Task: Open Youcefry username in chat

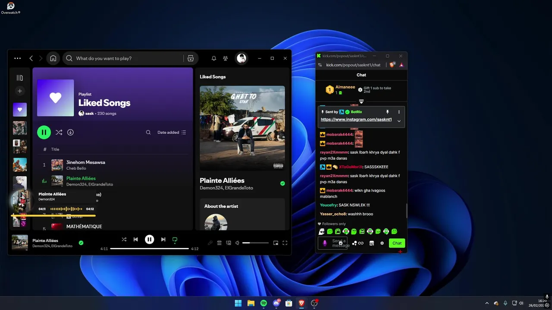Action: coord(328,205)
